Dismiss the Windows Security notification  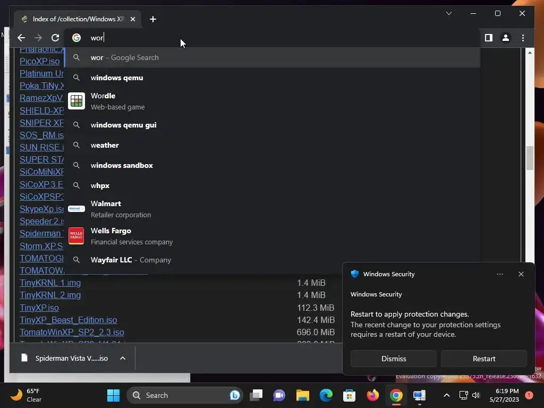(x=394, y=359)
